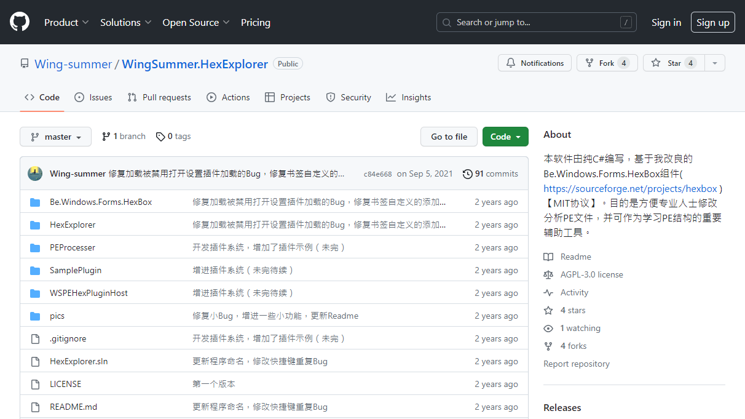
Task: Click the branch icon next to 1 branch
Action: click(x=106, y=137)
